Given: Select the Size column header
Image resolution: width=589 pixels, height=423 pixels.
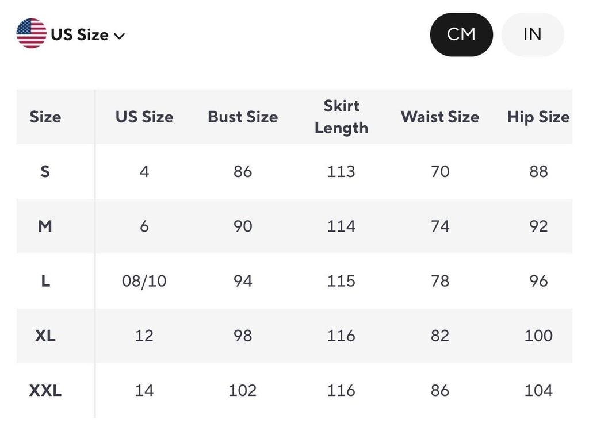Looking at the screenshot, I should click(45, 117).
